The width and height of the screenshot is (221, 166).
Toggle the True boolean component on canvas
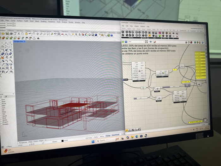(125, 79)
